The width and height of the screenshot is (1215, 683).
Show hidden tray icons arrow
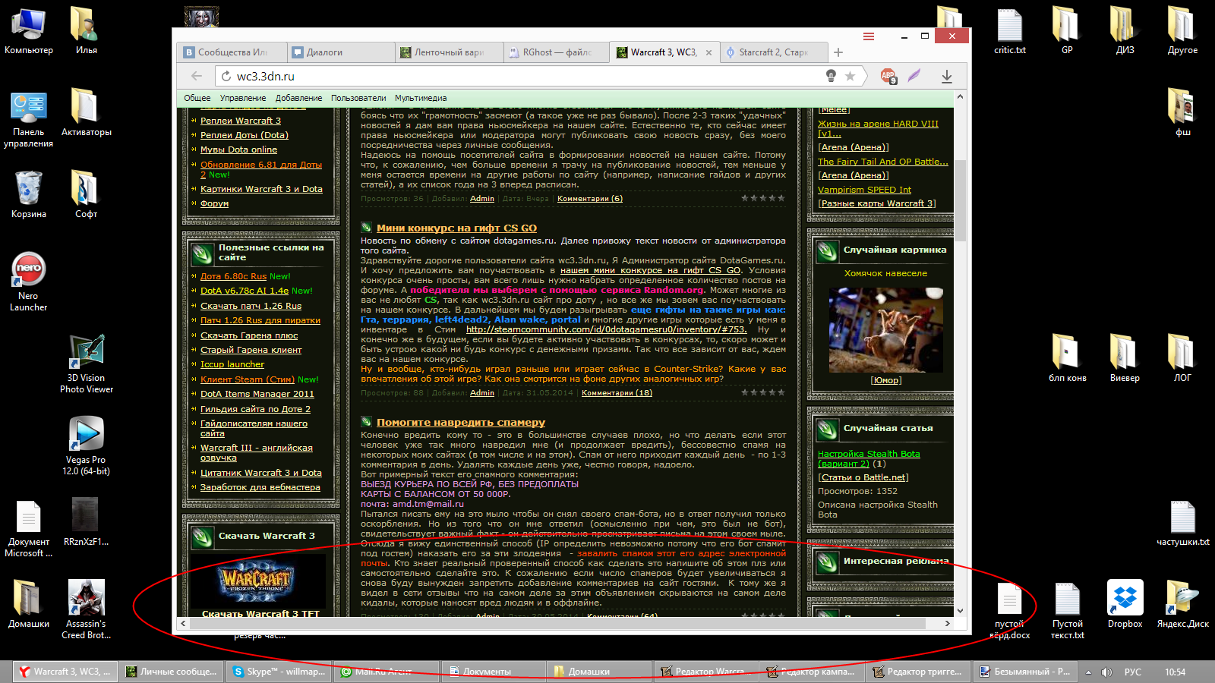(x=1088, y=672)
